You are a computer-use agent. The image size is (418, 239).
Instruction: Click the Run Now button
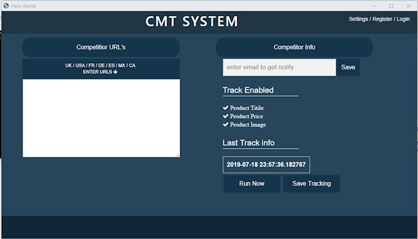pyautogui.click(x=251, y=184)
